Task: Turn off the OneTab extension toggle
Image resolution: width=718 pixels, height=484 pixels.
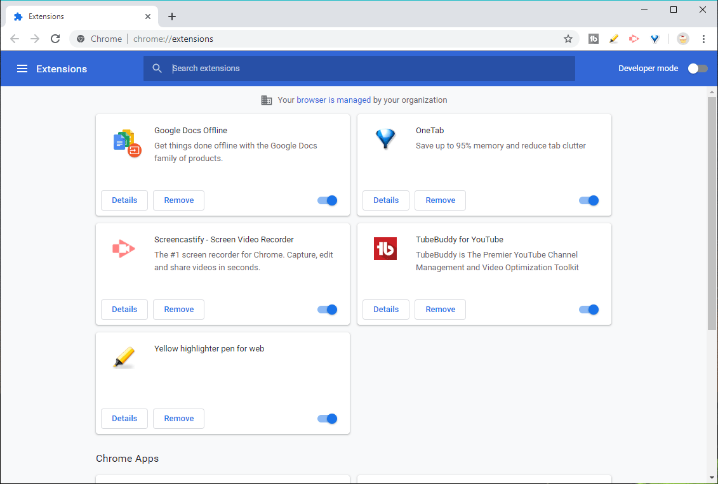Action: [x=589, y=200]
